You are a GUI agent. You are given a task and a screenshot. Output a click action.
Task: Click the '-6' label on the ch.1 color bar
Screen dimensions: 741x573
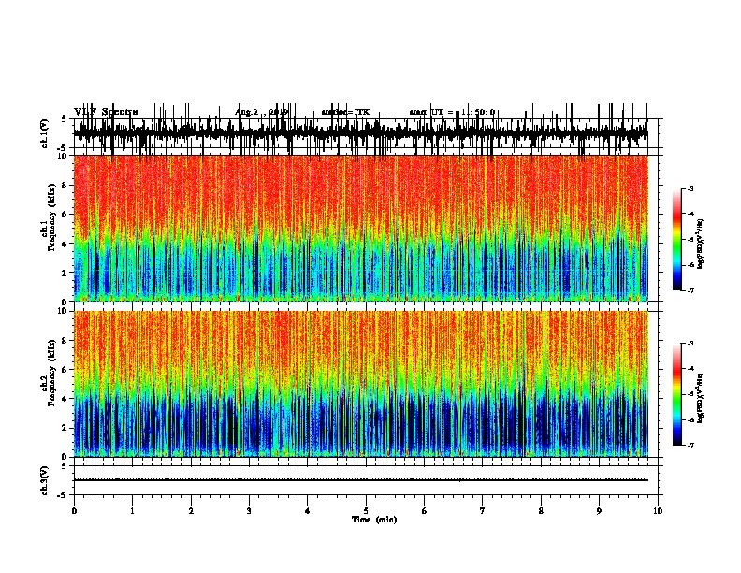click(x=690, y=265)
